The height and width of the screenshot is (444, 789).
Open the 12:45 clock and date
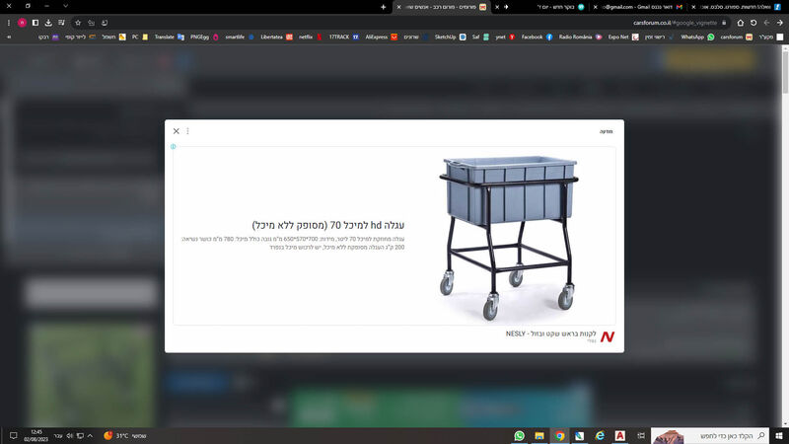point(36,435)
